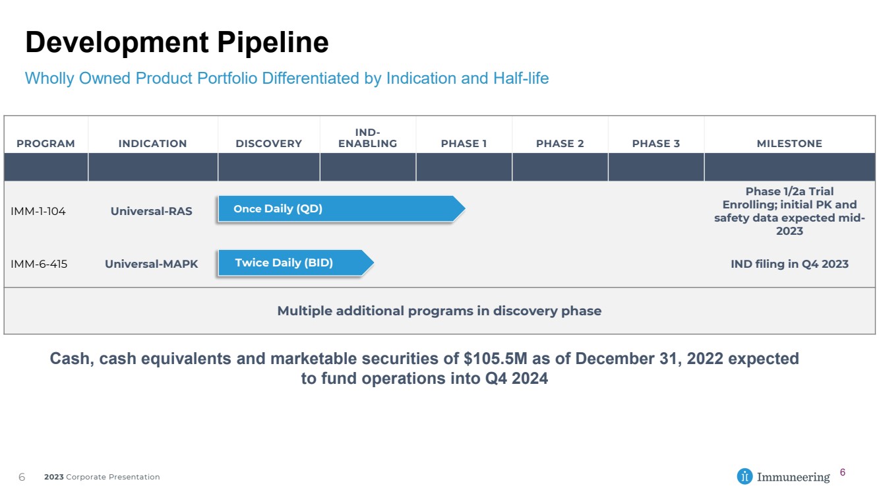This screenshot has width=879, height=494.
Task: Click the PROGRAM column header
Action: [x=45, y=143]
